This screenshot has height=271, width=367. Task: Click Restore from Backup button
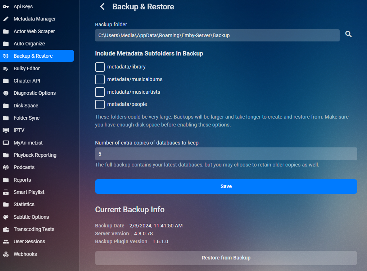pyautogui.click(x=226, y=258)
